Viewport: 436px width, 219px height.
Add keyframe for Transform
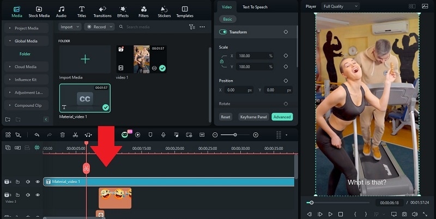(286, 32)
